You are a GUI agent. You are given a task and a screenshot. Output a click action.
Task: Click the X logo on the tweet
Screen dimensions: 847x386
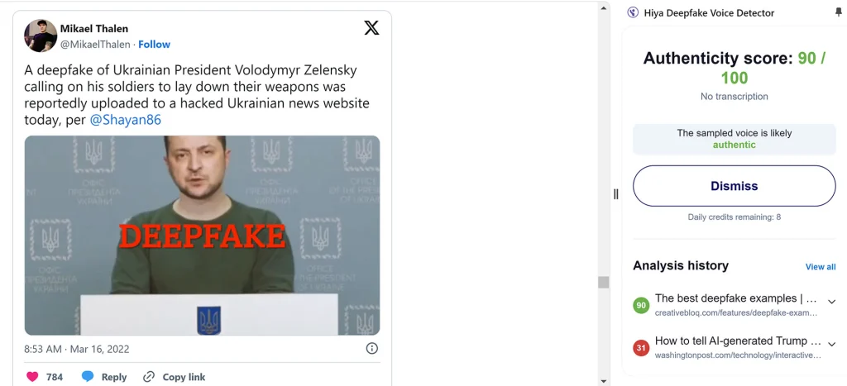(371, 28)
